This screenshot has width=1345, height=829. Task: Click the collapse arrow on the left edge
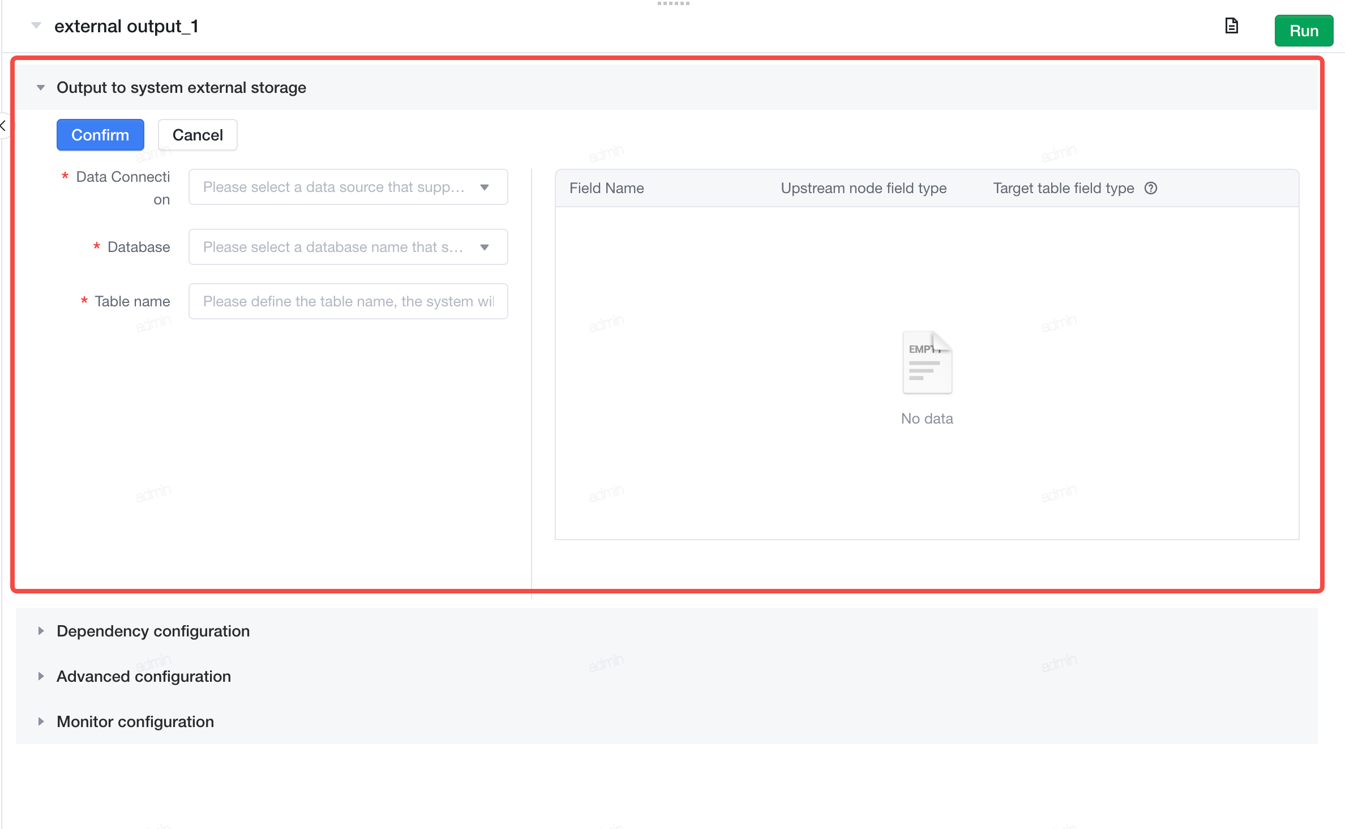pyautogui.click(x=3, y=126)
